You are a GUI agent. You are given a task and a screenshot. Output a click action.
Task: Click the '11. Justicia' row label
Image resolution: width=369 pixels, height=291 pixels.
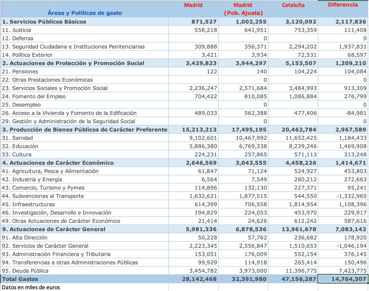click(x=16, y=30)
